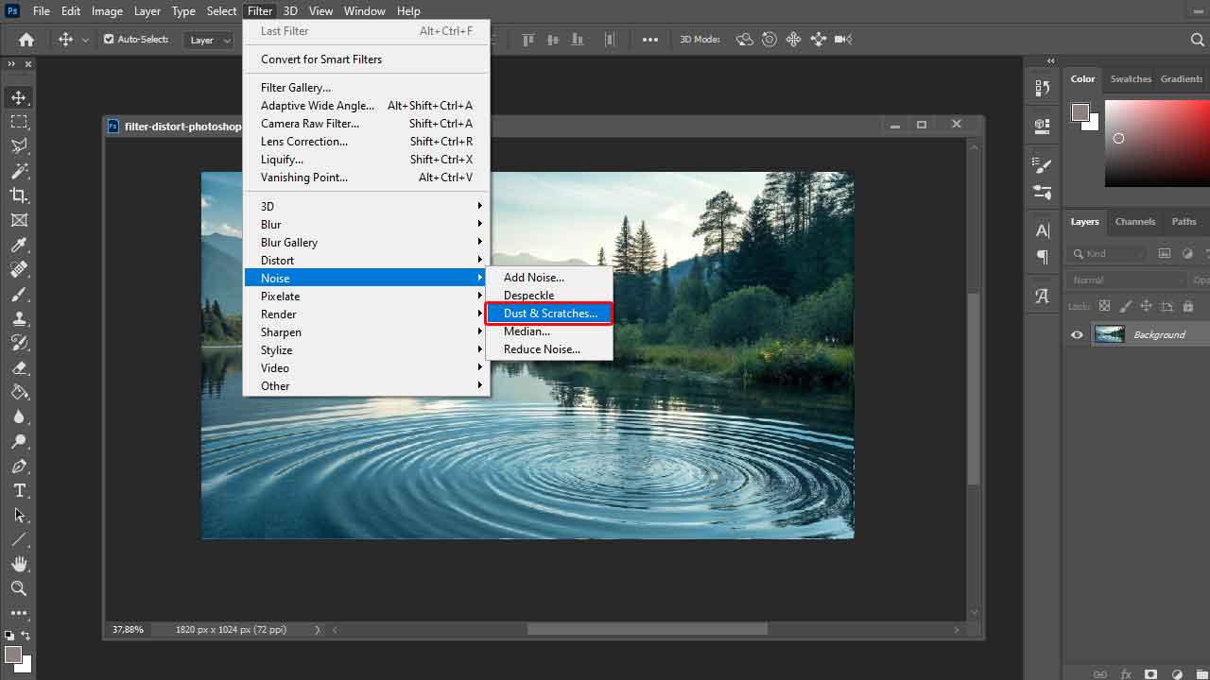The height and width of the screenshot is (680, 1210).
Task: Choose Reduce Noise filter
Action: [549, 349]
